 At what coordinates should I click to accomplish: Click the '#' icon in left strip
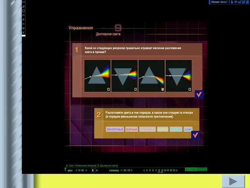(23, 6)
